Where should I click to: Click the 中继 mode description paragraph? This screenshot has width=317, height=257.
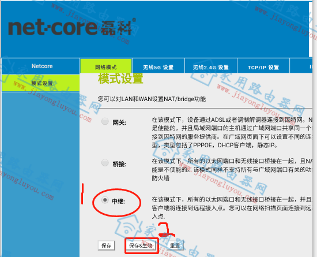tap(232, 208)
